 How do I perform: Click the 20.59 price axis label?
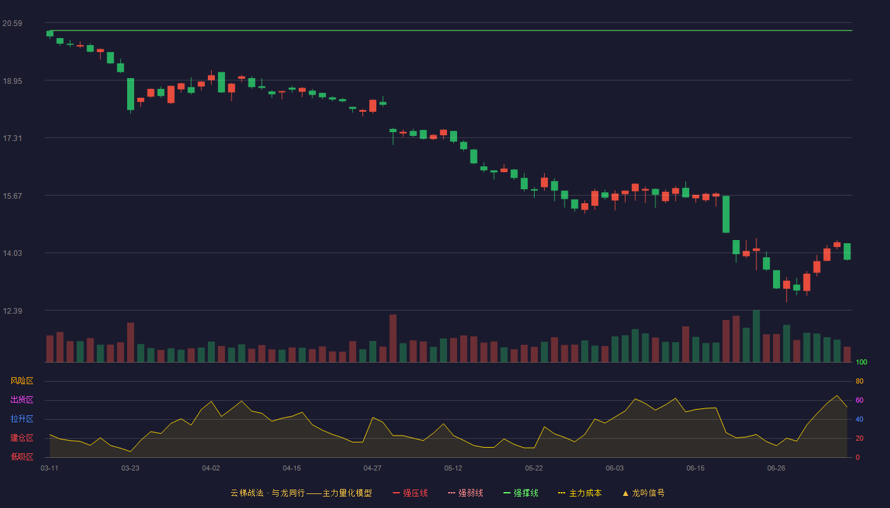(12, 23)
